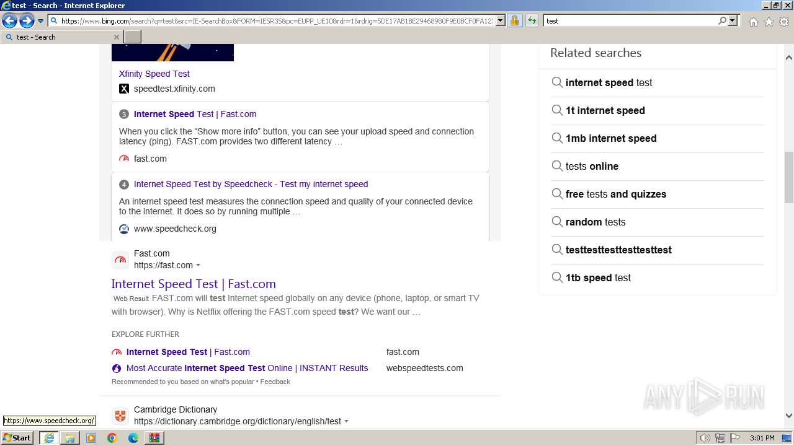Open the WinRAR taskbar icon
Screen dimensions: 794x446
coord(154,438)
